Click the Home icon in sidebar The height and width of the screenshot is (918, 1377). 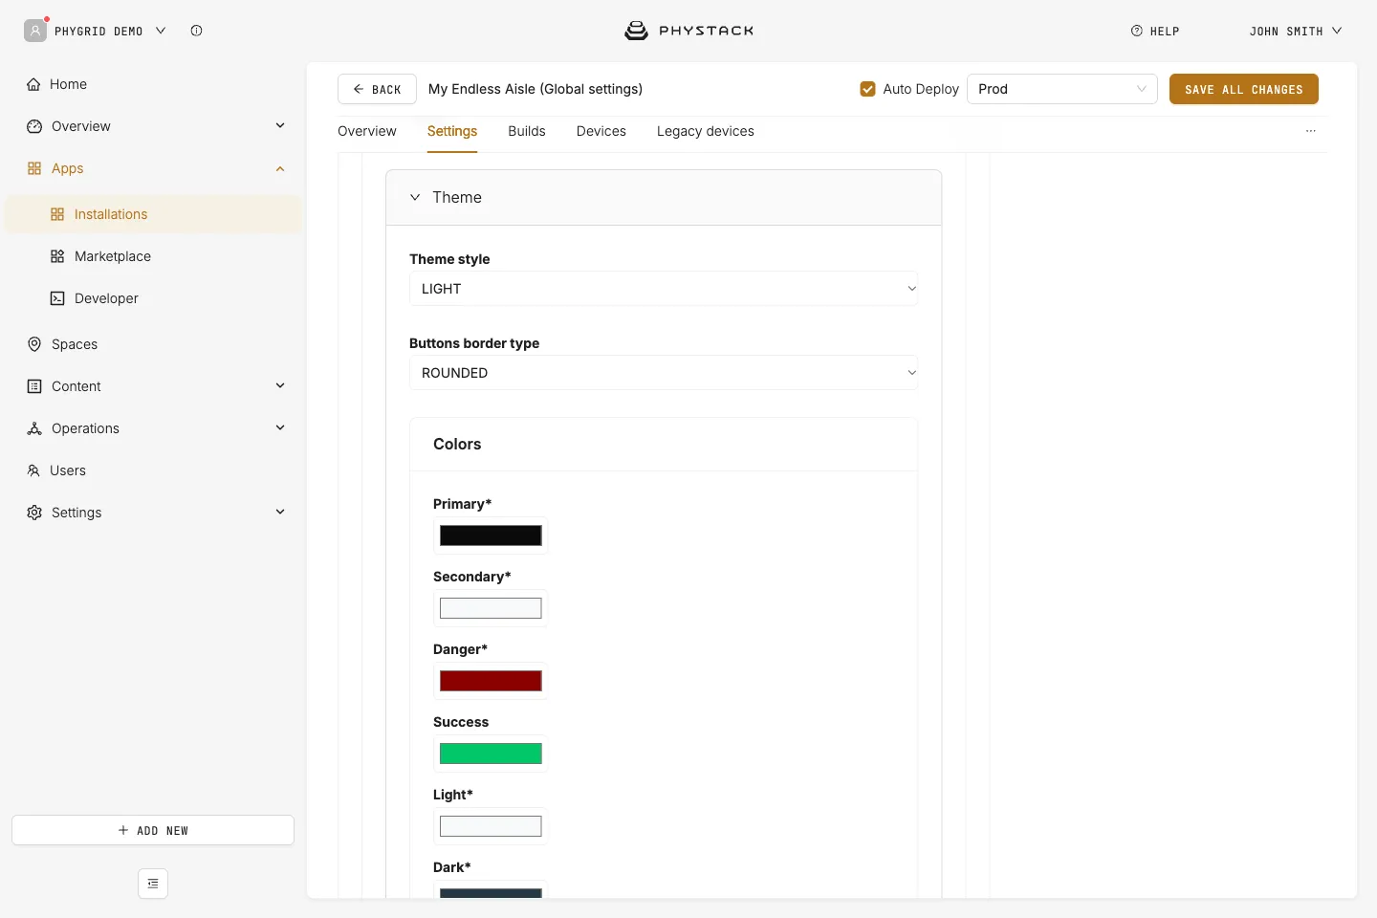33,84
